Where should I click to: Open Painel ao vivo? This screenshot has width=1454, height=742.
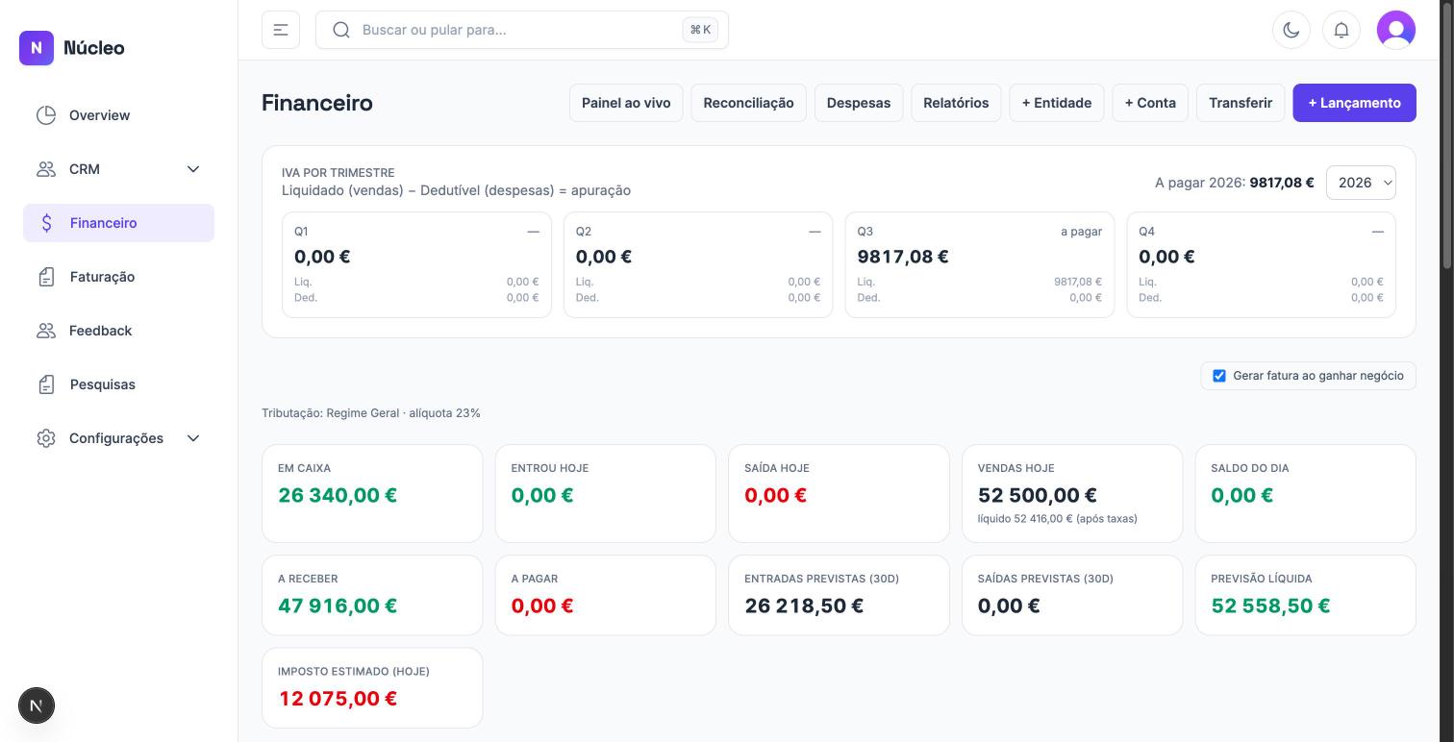point(626,103)
